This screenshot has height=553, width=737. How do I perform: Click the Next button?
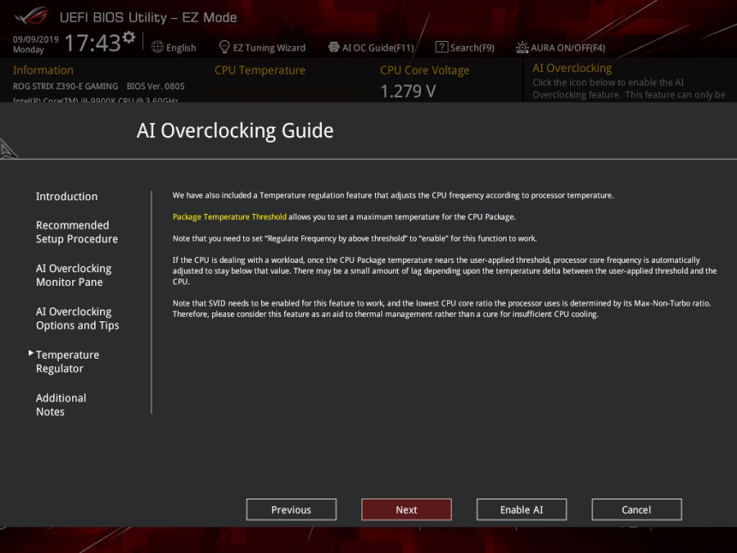pyautogui.click(x=406, y=510)
